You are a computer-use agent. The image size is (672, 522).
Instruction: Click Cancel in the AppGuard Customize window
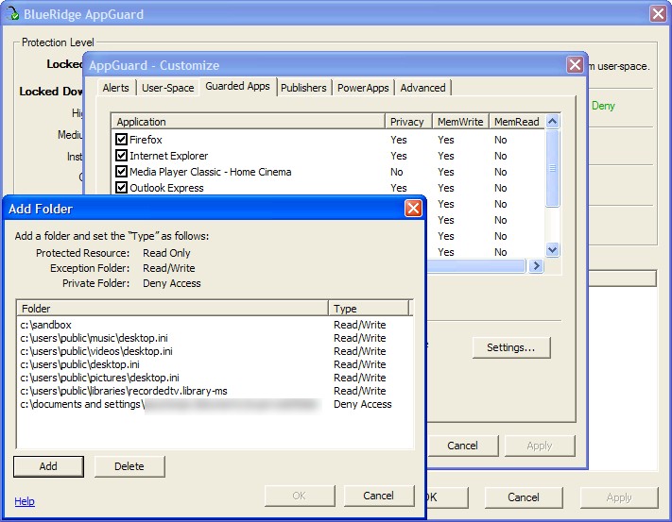click(x=462, y=446)
